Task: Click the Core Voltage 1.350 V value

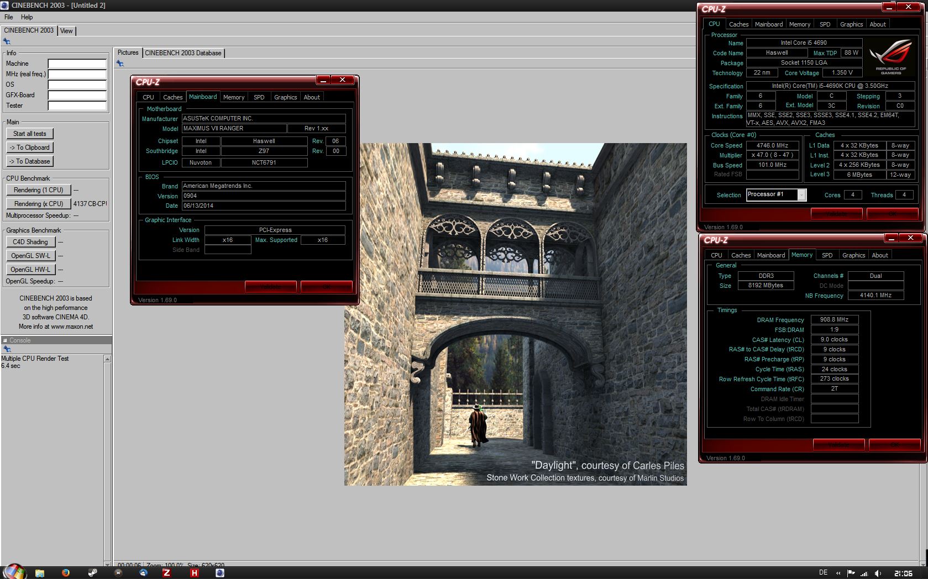Action: tap(842, 72)
